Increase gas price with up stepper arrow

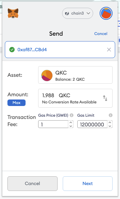tap(71, 123)
